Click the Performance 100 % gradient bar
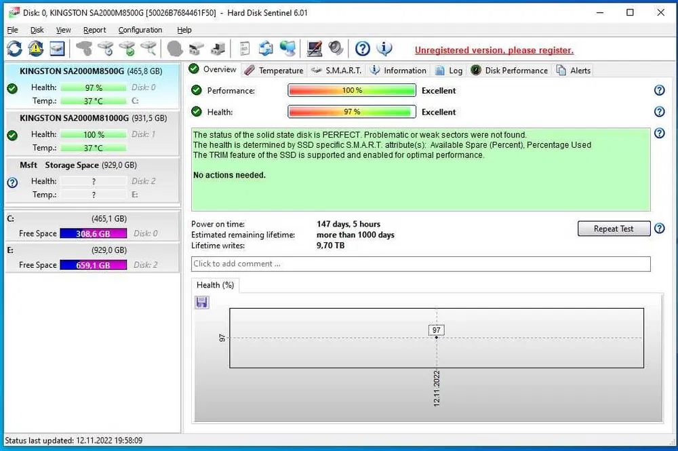The image size is (678, 451). coord(351,90)
